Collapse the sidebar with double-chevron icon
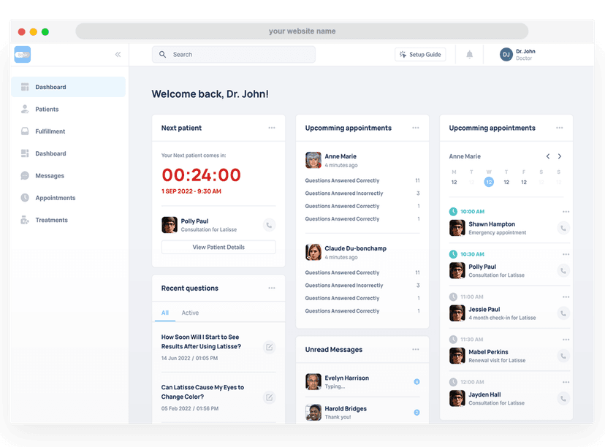 [118, 55]
